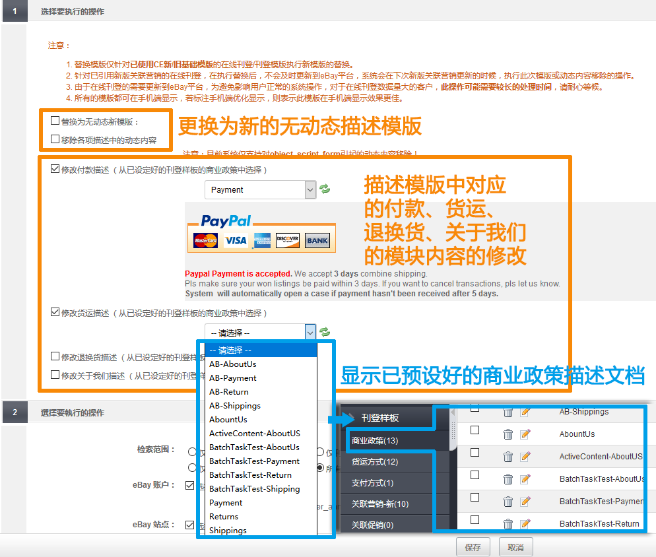Choose BatchTaskTest-Payment from dropdown list
Screen dimensions: 656x557
[x=261, y=461]
